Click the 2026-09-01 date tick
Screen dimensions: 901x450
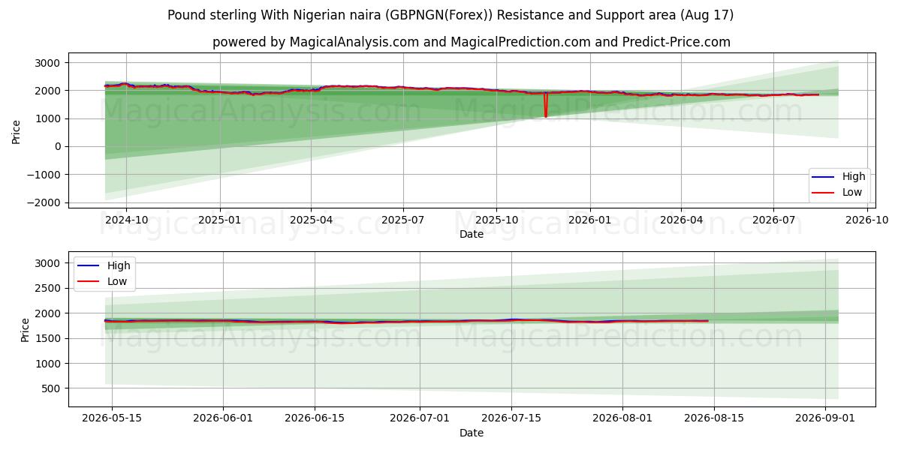click(x=825, y=418)
